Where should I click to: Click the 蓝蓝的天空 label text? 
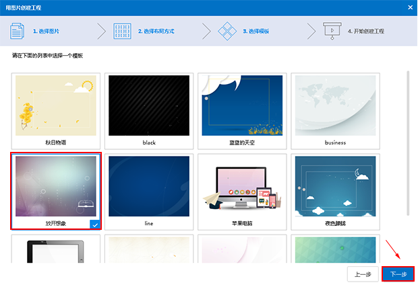[242, 142]
